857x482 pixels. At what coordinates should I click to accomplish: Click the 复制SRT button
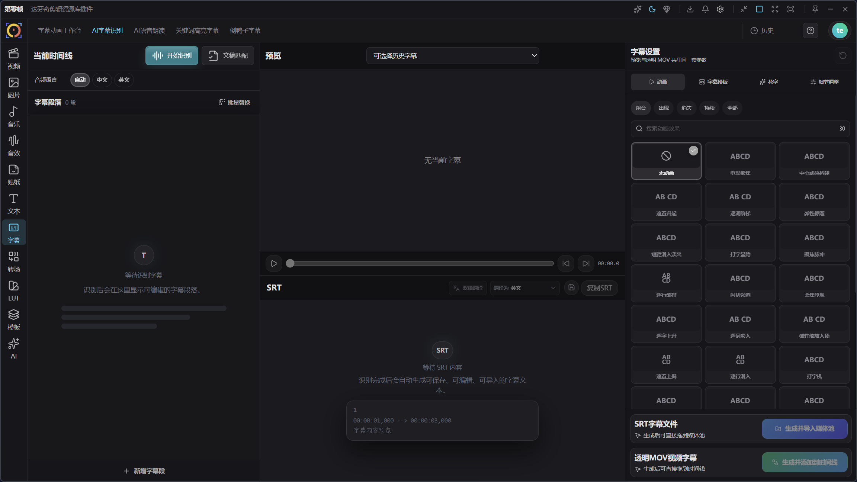599,288
